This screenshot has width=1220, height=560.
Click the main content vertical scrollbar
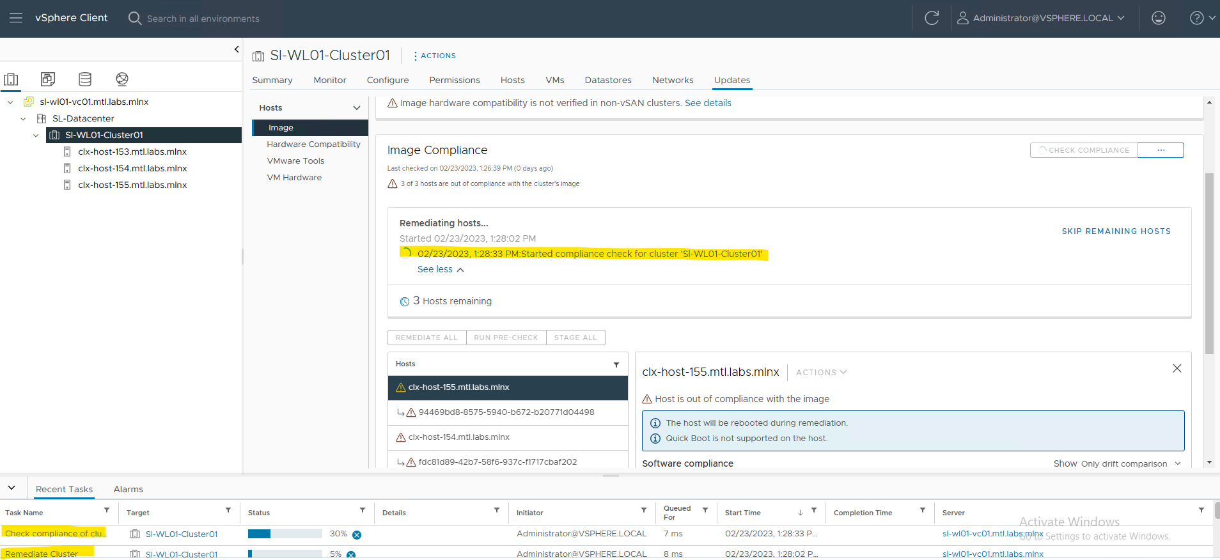coord(1209,263)
